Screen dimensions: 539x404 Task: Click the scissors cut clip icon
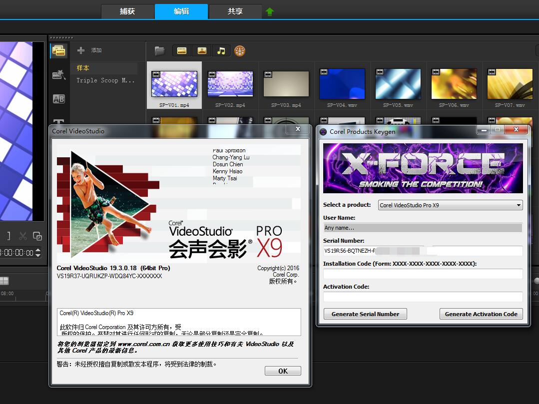pos(23,236)
